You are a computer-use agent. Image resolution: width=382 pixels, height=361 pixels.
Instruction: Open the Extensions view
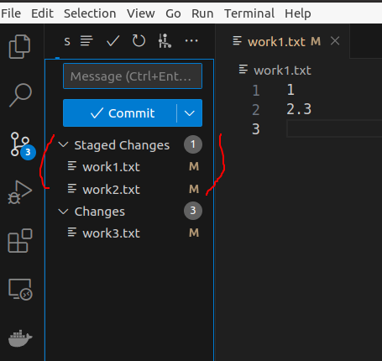[x=20, y=241]
